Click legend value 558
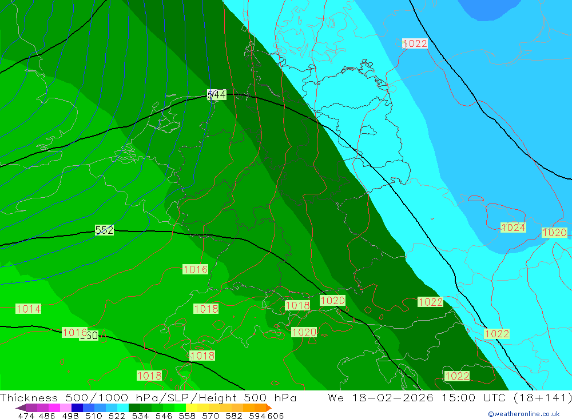The height and width of the screenshot is (419, 572). [x=187, y=416]
